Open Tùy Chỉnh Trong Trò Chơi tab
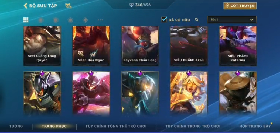The image size is (280, 133). [193, 126]
